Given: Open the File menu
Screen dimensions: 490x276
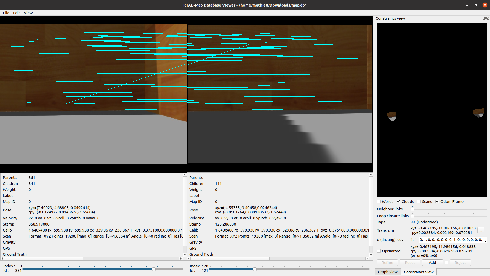Looking at the screenshot, I should pos(6,13).
